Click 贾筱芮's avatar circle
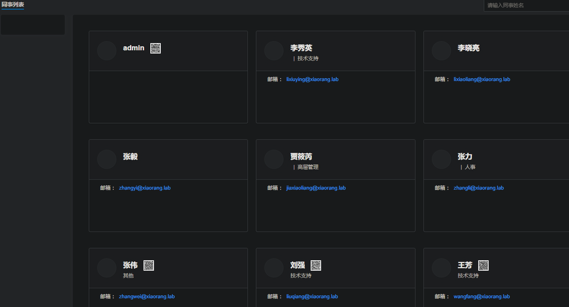The image size is (569, 307). point(274,159)
